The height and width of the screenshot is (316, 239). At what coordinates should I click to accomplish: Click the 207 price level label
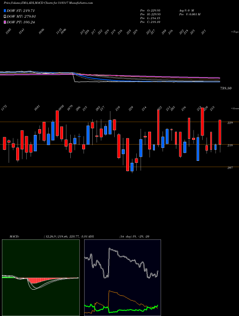click(230, 168)
